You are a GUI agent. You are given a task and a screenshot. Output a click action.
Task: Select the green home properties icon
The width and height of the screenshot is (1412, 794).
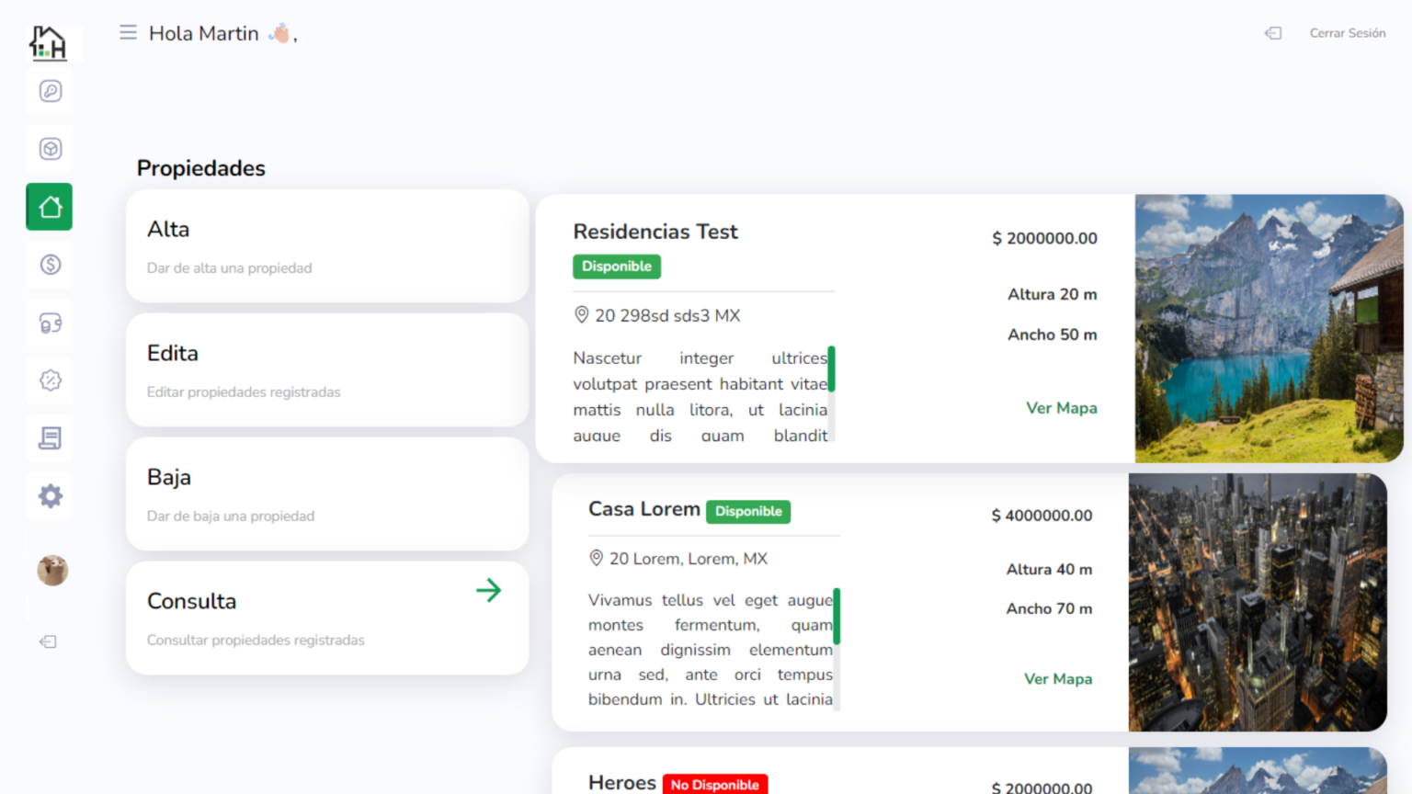[50, 207]
